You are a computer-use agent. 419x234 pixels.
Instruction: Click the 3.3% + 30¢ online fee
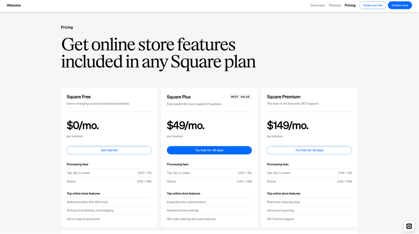(x=144, y=181)
